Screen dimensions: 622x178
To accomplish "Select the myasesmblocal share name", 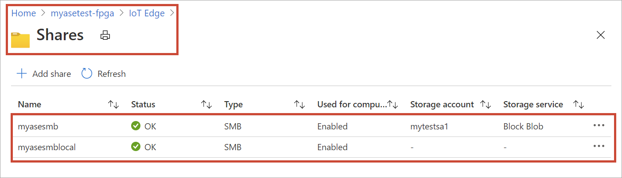I will point(47,147).
